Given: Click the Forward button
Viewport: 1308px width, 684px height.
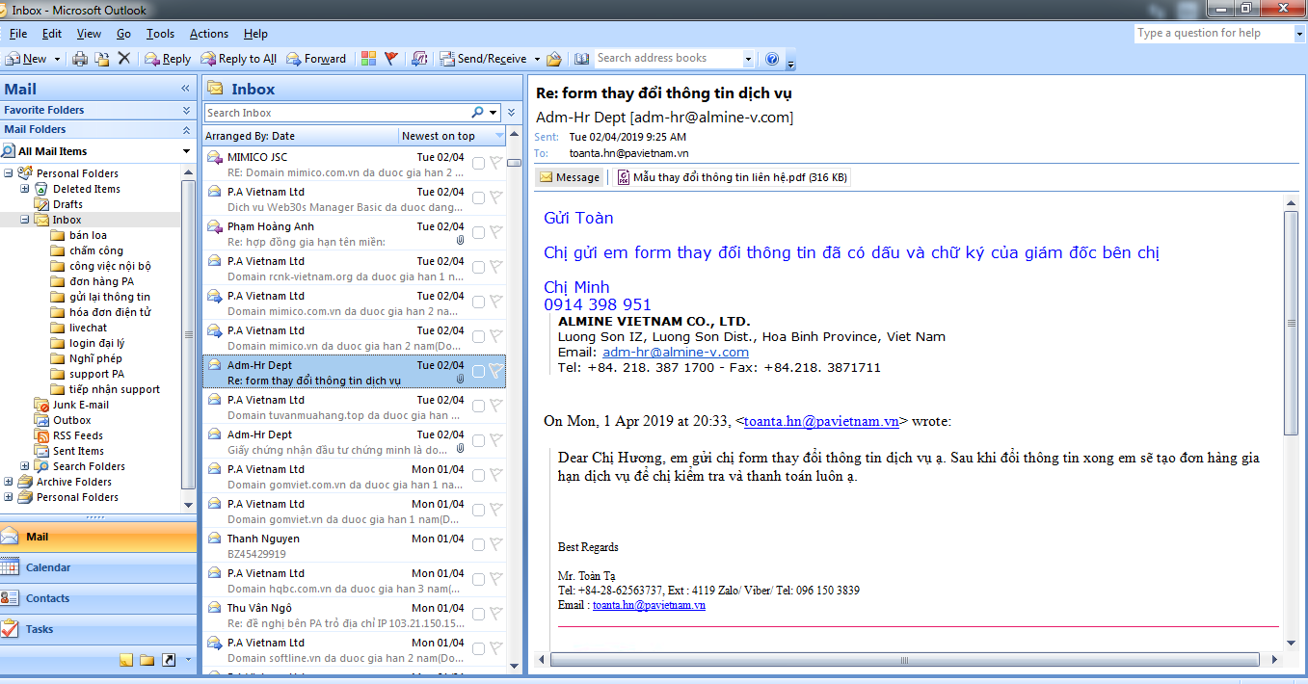Looking at the screenshot, I should 316,59.
